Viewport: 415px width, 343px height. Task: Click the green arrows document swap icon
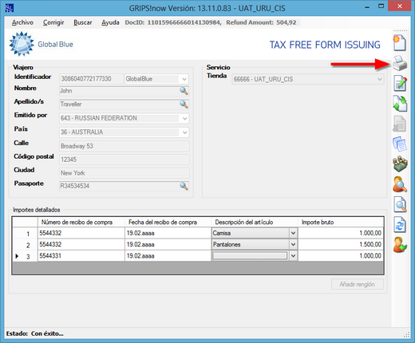click(400, 104)
